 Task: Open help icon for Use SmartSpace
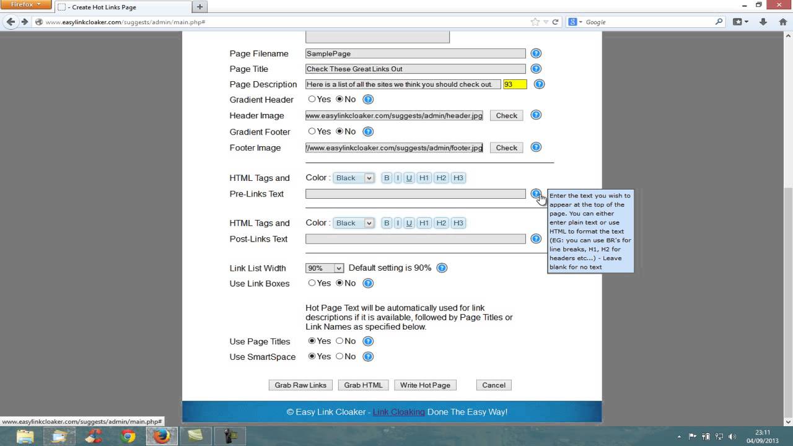[368, 357]
